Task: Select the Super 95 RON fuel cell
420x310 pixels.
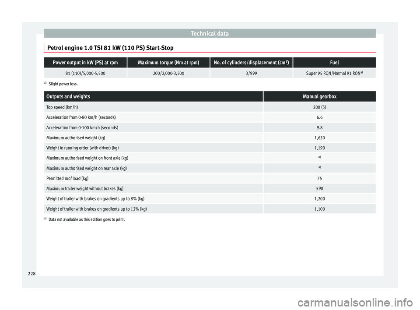Action: [334, 73]
